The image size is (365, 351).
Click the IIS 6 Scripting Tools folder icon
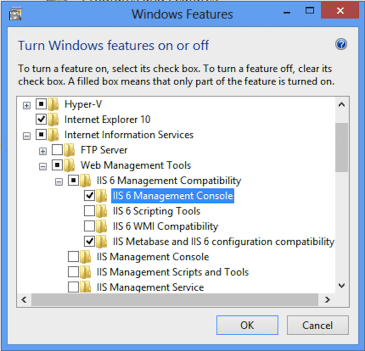(x=101, y=211)
